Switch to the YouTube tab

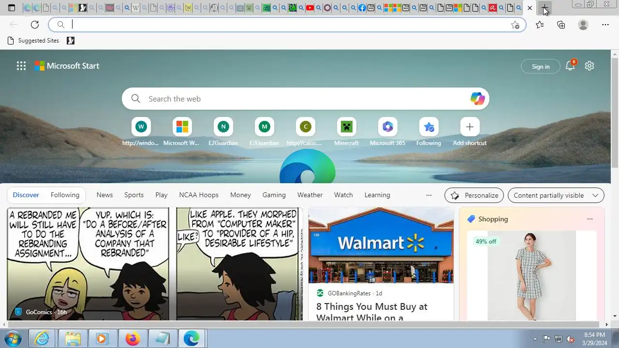click(310, 8)
